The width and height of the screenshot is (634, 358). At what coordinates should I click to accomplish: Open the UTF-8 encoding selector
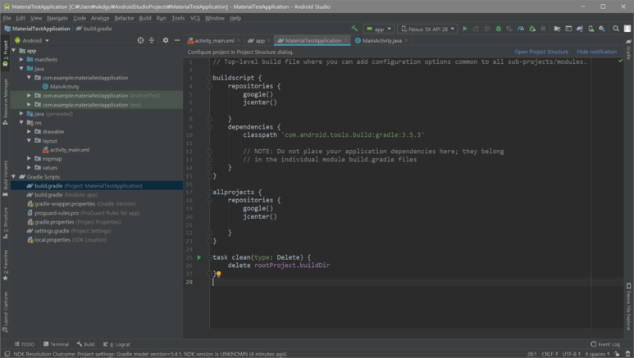point(572,354)
